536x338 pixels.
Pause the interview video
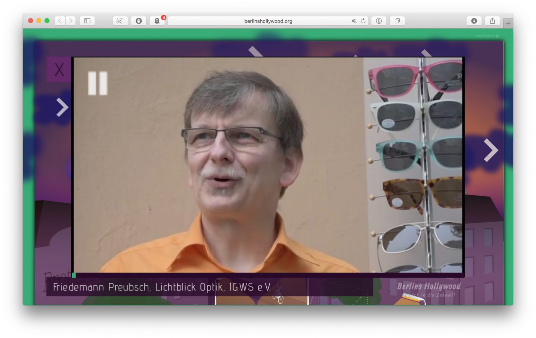coord(97,83)
